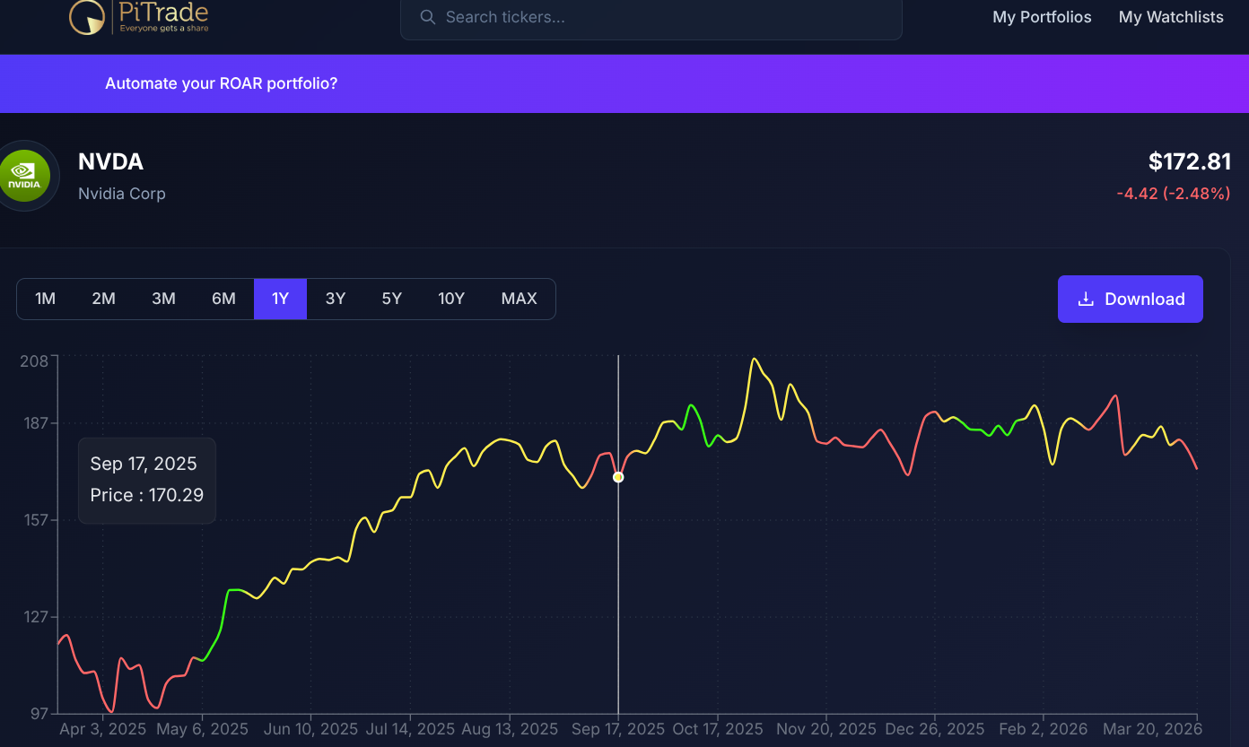Screen dimensions: 1249x747
Task: Click the Download button
Action: click(x=1130, y=299)
